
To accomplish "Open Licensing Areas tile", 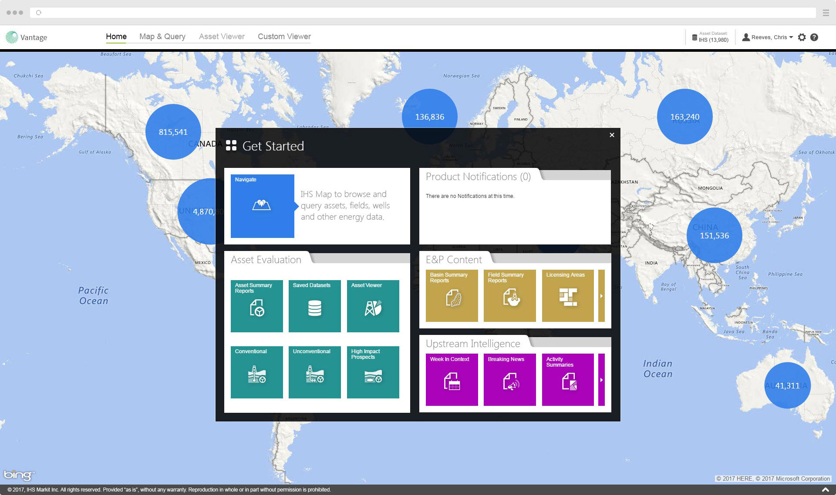I will (568, 296).
